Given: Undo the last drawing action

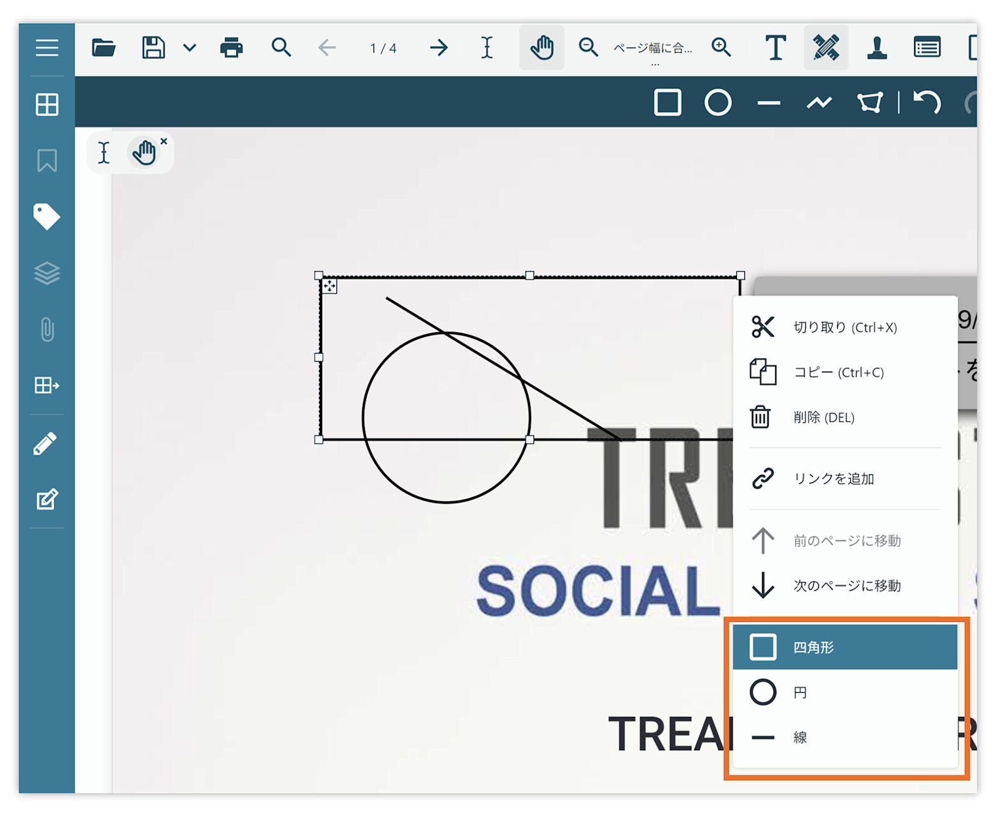Looking at the screenshot, I should (x=927, y=102).
